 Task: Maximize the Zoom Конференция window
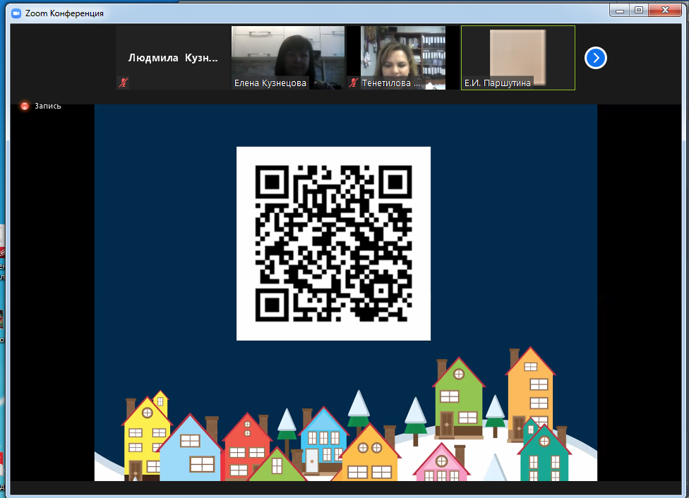click(639, 9)
